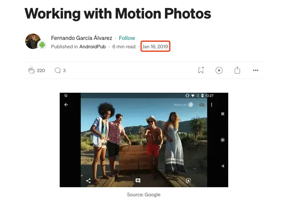Click the Lens icon below the photo

tap(189, 181)
